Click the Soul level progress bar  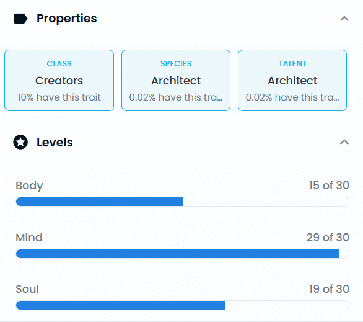182,305
